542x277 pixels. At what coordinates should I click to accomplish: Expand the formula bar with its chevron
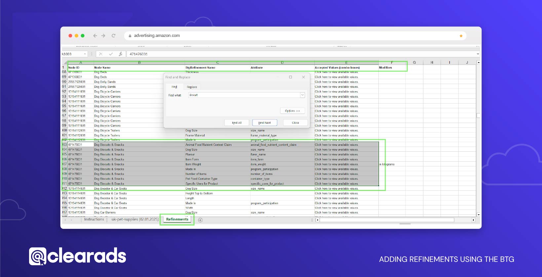click(x=478, y=54)
